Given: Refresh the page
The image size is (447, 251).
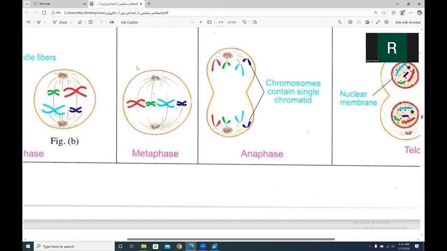Looking at the screenshot, I should coord(44,13).
